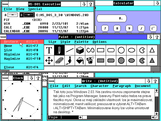Image resolution: width=161 pixels, height=121 pixels.
Task: Open Character menu in Write
Action: (100, 86)
